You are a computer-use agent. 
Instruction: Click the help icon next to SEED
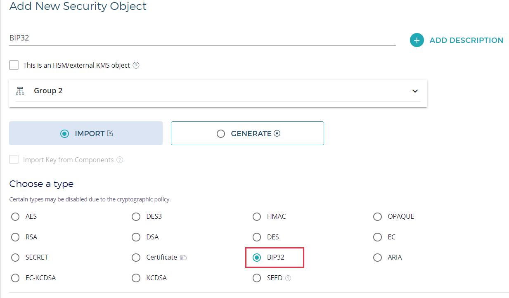click(288, 278)
